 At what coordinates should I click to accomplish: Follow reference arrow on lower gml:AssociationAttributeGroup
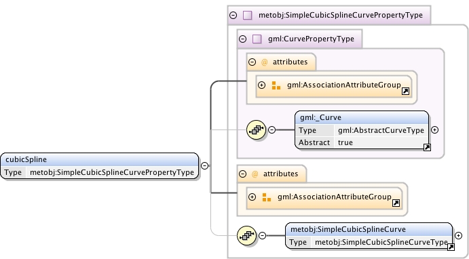coord(396,203)
